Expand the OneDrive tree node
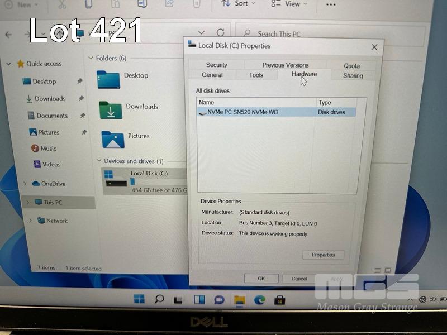 25,184
